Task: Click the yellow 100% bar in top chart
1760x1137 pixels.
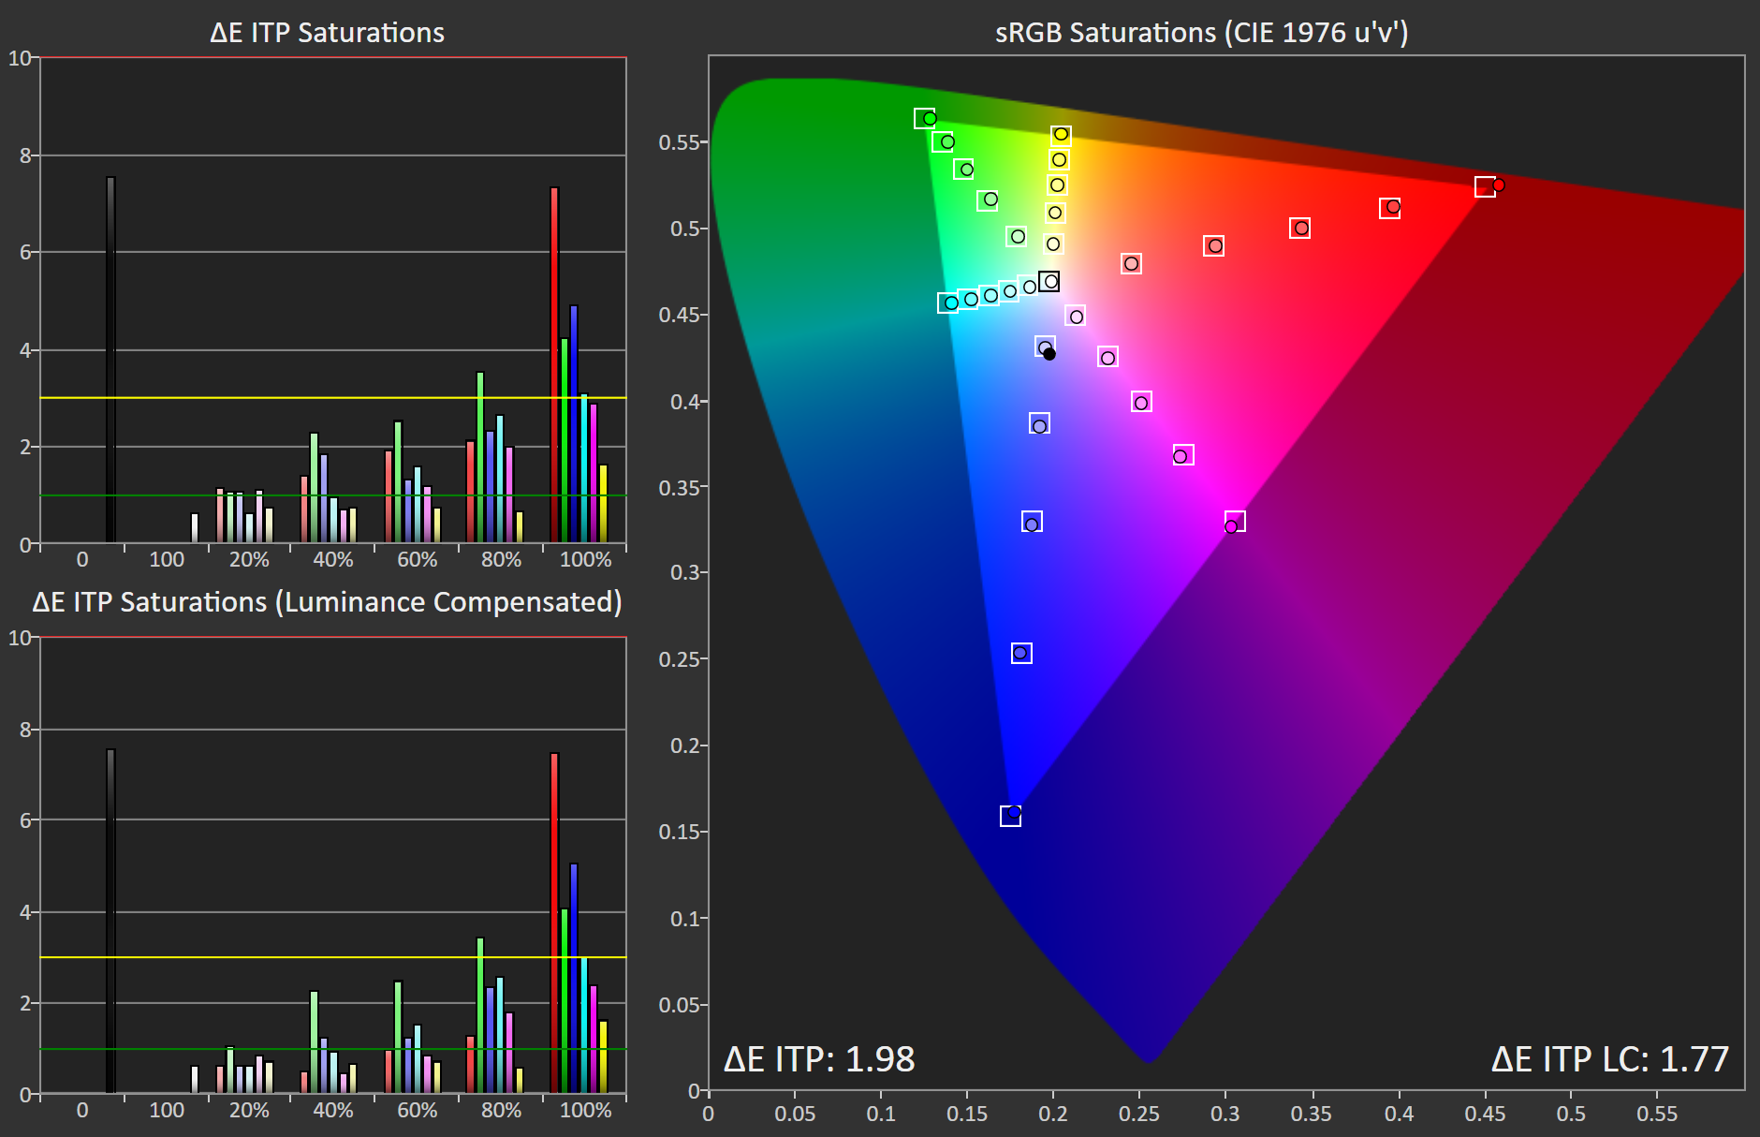Action: [604, 504]
